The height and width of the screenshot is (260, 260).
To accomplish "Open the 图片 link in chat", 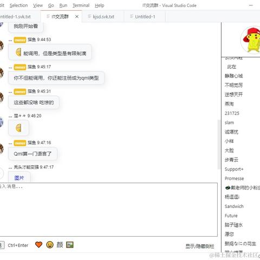I will click(x=19, y=178).
